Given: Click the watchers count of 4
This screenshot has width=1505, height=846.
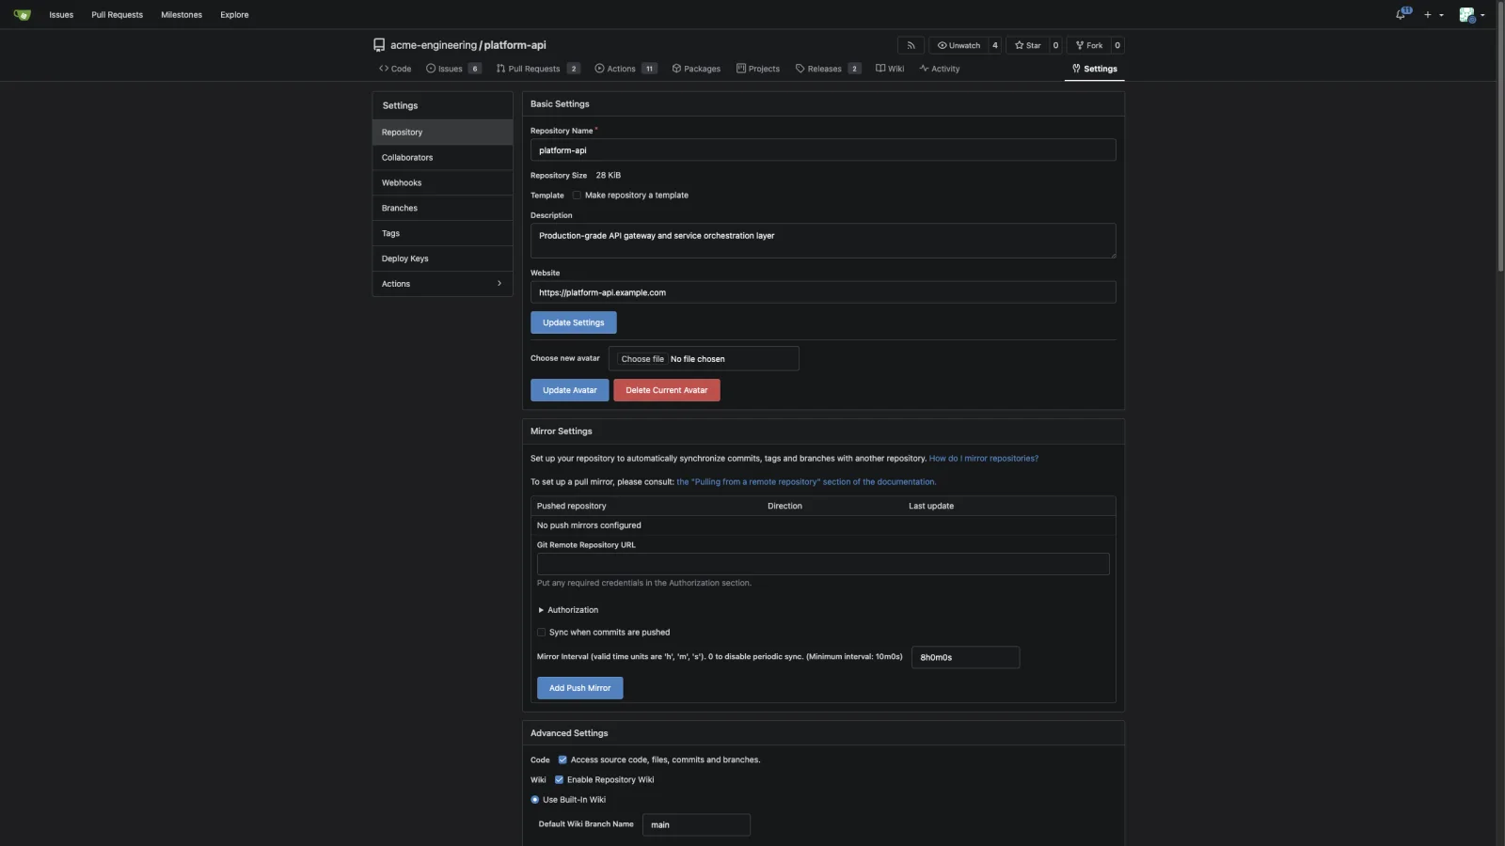Looking at the screenshot, I should (x=994, y=45).
